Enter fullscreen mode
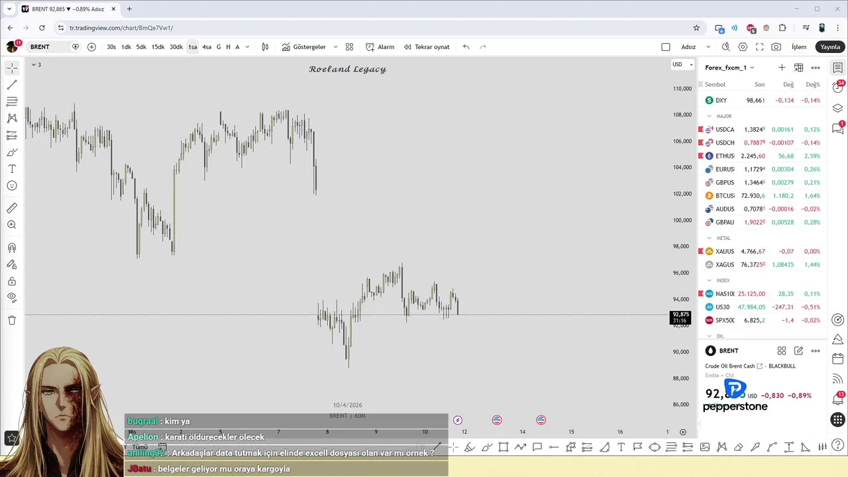Viewport: 848px width, 477px height. 759,47
